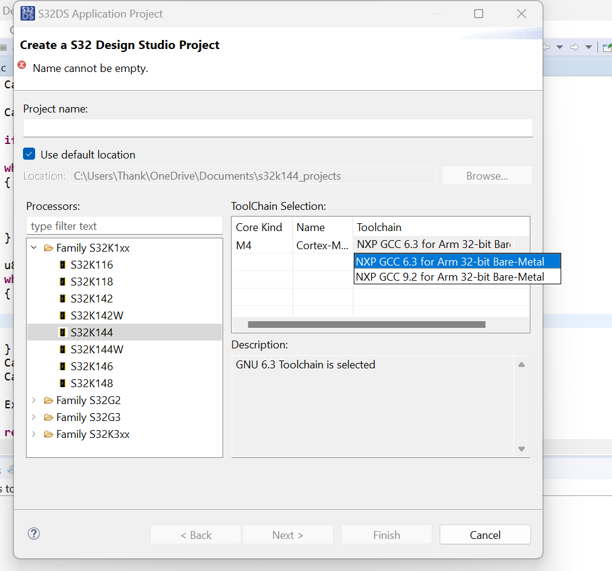612x571 pixels.
Task: Click the Family S32K1xx folder icon
Action: 48,247
